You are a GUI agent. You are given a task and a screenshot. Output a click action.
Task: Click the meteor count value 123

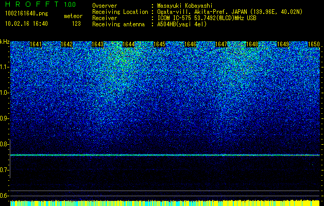tap(76, 24)
